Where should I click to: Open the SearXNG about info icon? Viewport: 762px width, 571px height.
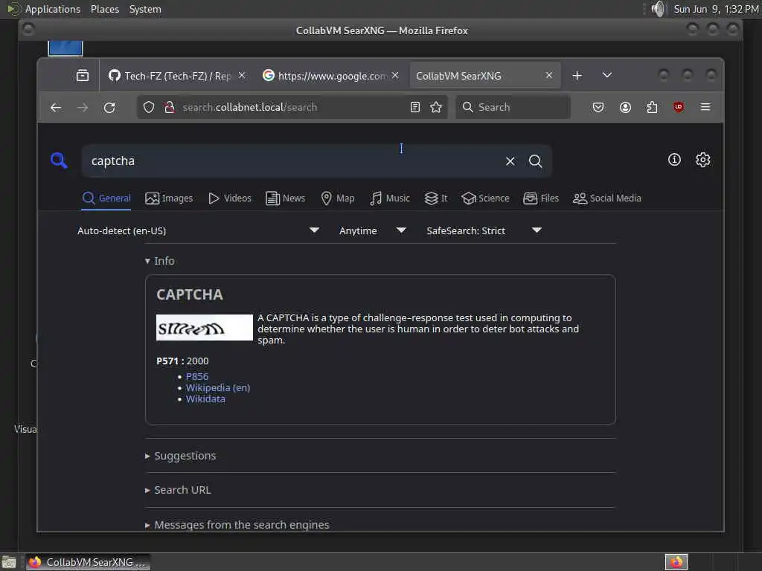674,160
